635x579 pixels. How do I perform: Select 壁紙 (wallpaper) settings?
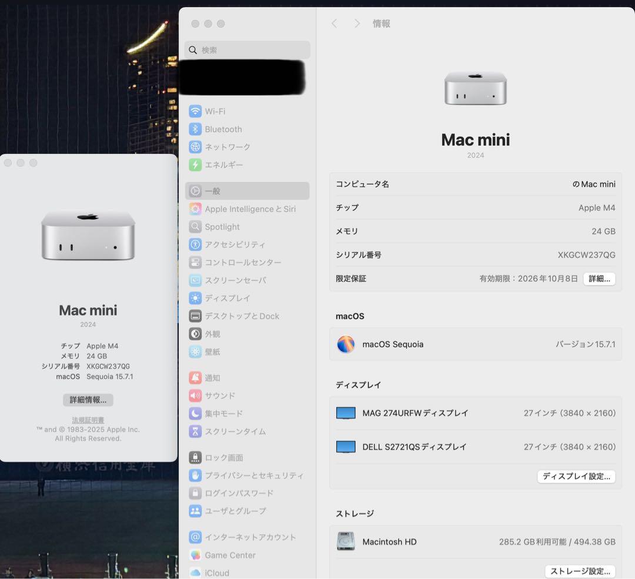[x=214, y=352]
